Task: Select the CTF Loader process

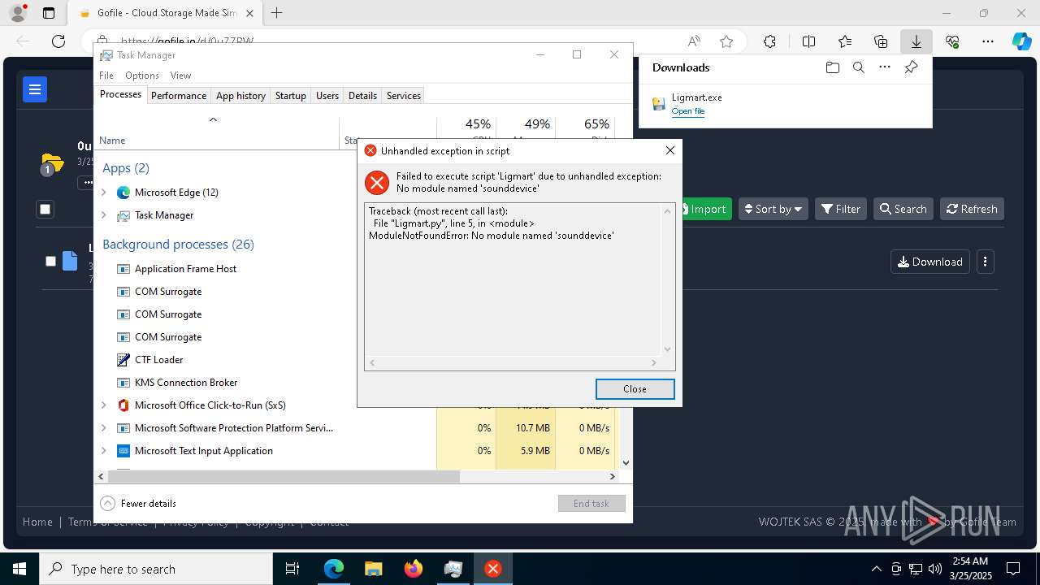Action: click(159, 360)
